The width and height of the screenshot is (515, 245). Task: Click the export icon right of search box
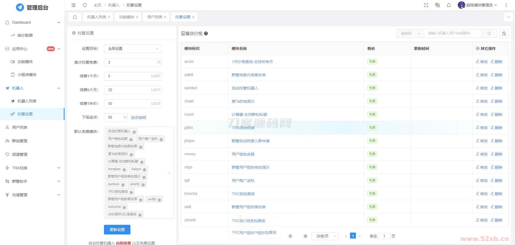504,33
